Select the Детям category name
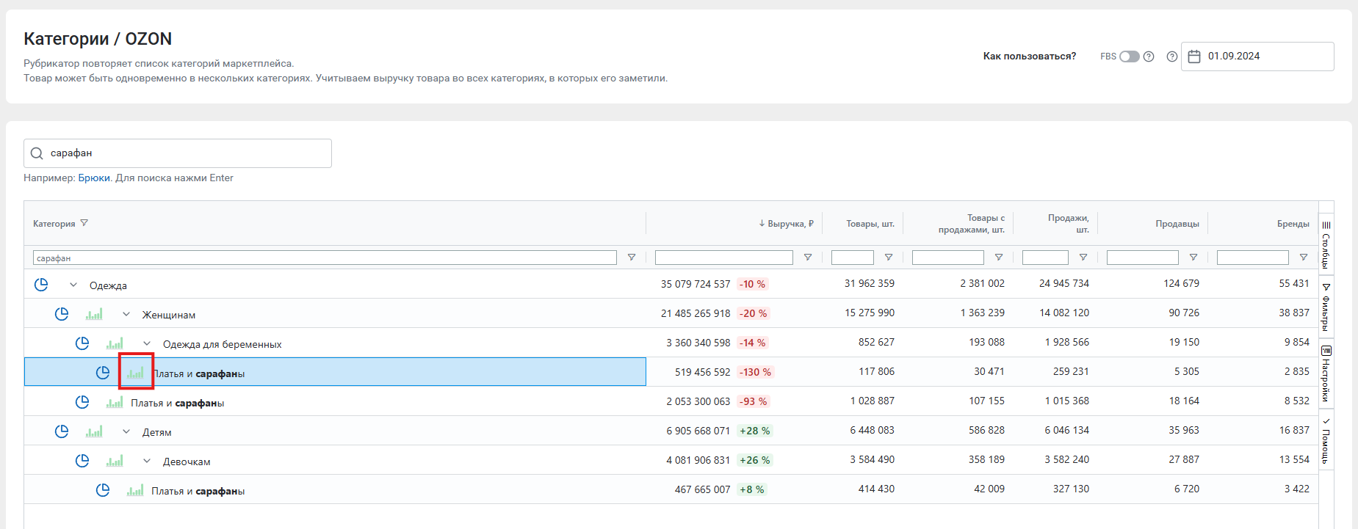Screen dimensions: 1358x529 coord(157,432)
